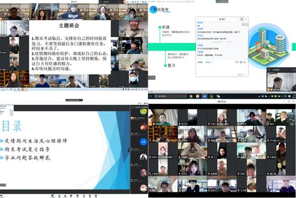Screen dimensions: 296x198
Task: Click the 期末备考 slide title
Action: [161, 10]
